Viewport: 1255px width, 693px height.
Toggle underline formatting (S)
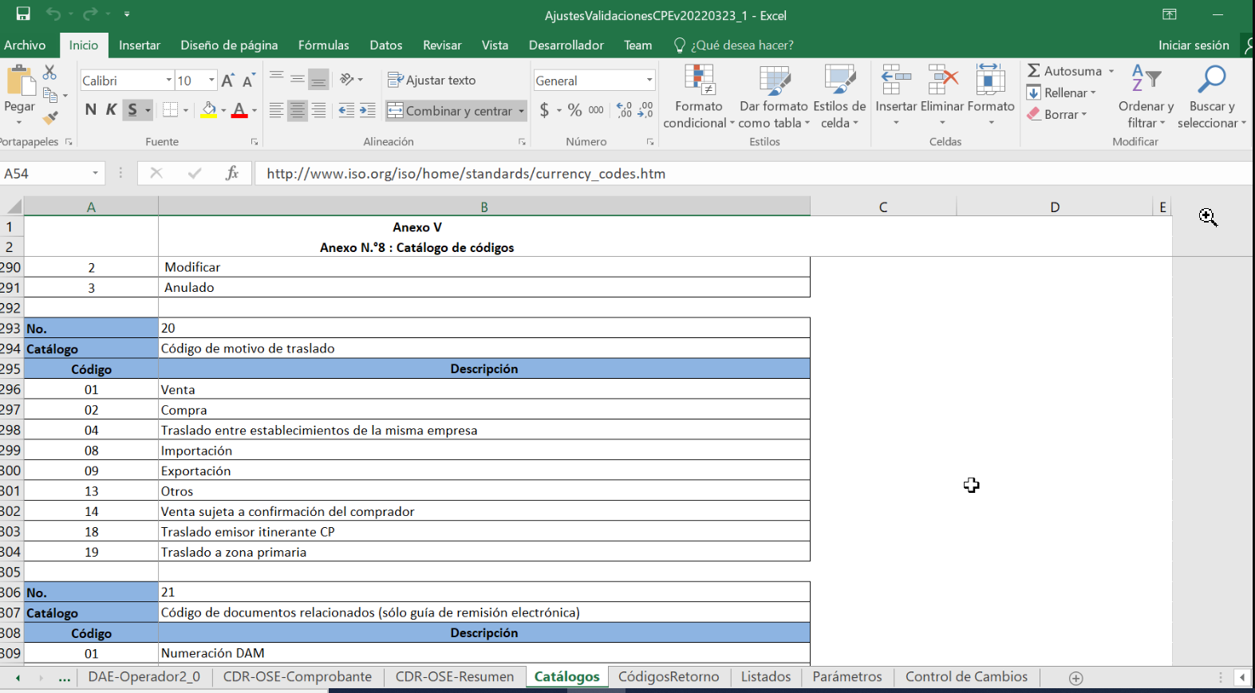(132, 110)
